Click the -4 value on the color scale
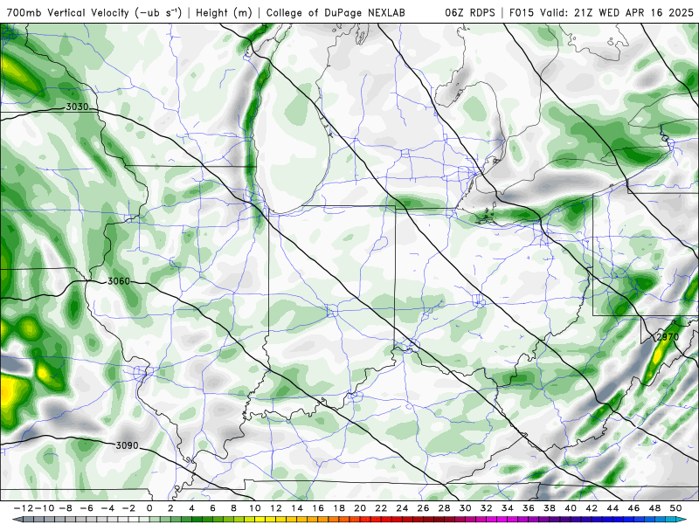Image resolution: width=699 pixels, height=524 pixels. 107,508
